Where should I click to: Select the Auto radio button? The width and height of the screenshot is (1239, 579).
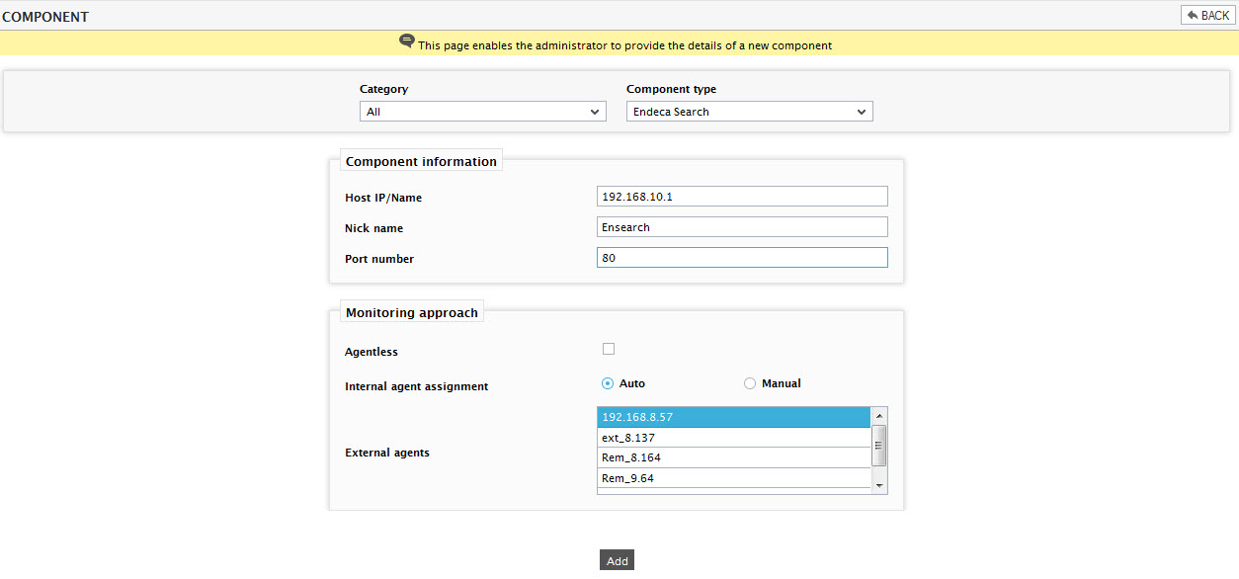[x=608, y=383]
